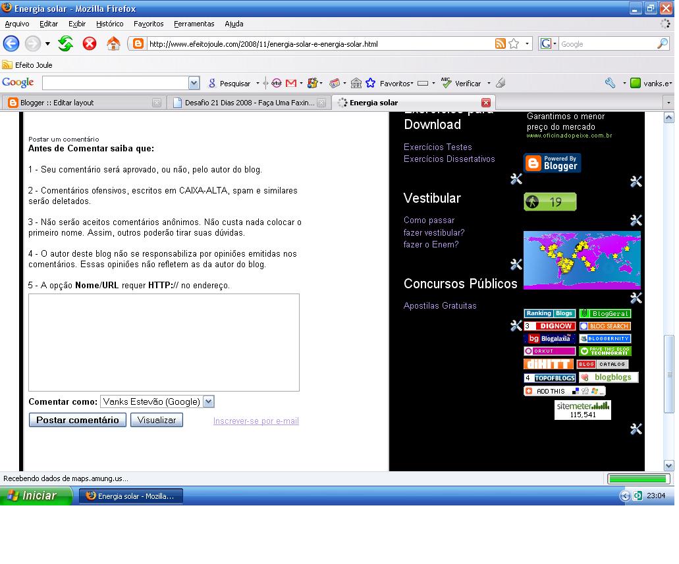Open the Exercícios Testes link

point(437,147)
